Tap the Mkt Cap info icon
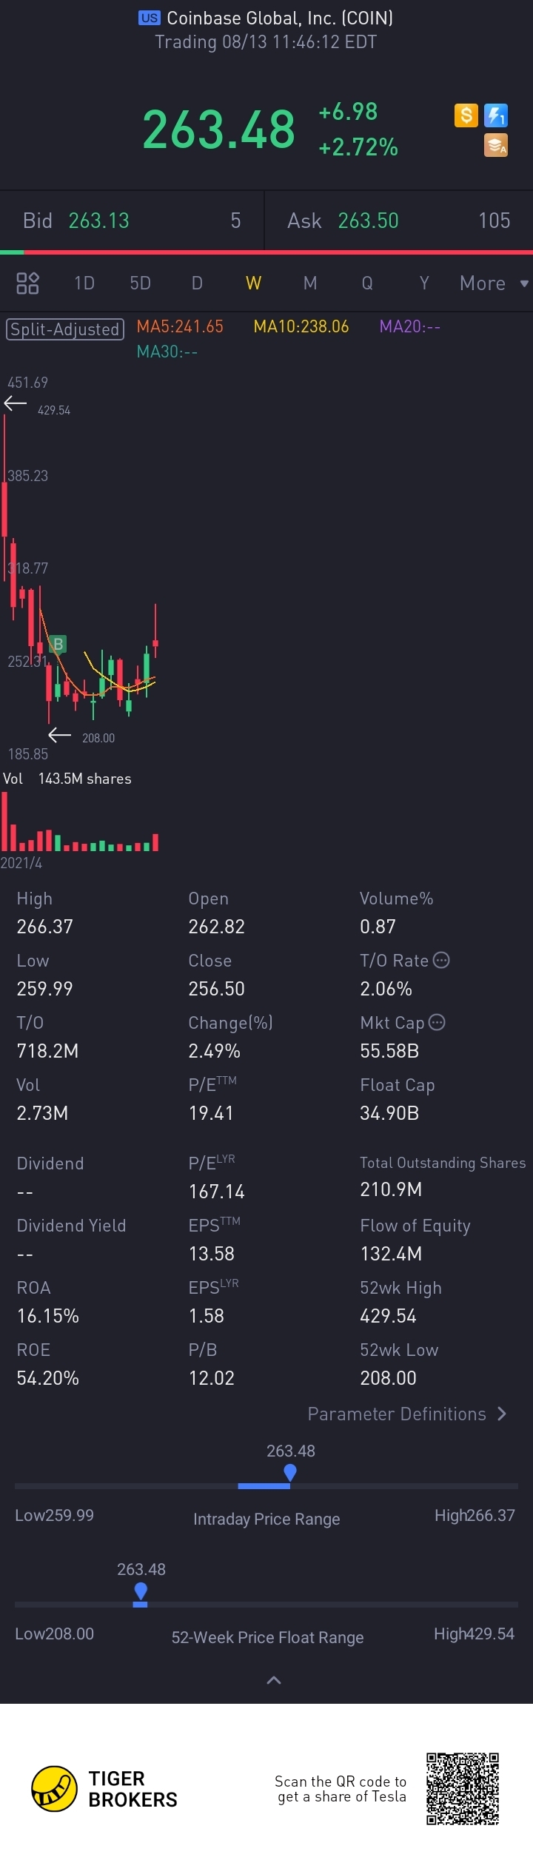This screenshot has width=533, height=1874. [x=438, y=1022]
